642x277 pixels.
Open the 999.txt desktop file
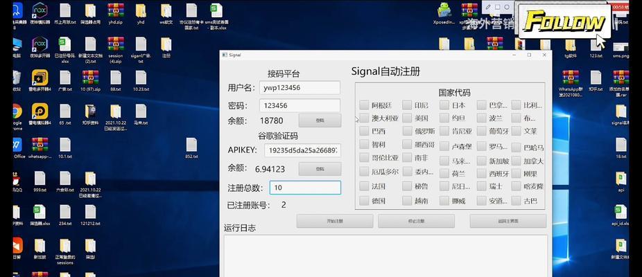pyautogui.click(x=40, y=181)
